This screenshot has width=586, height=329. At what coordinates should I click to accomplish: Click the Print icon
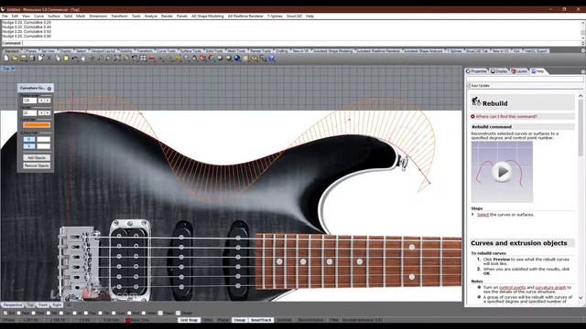tap(32, 58)
